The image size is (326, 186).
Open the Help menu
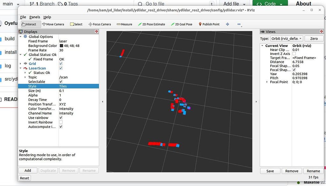[x=47, y=17]
